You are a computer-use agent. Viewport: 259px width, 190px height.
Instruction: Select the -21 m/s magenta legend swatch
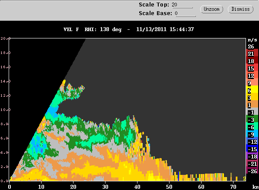click(252, 163)
